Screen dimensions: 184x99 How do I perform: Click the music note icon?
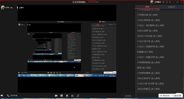[x=78, y=96]
